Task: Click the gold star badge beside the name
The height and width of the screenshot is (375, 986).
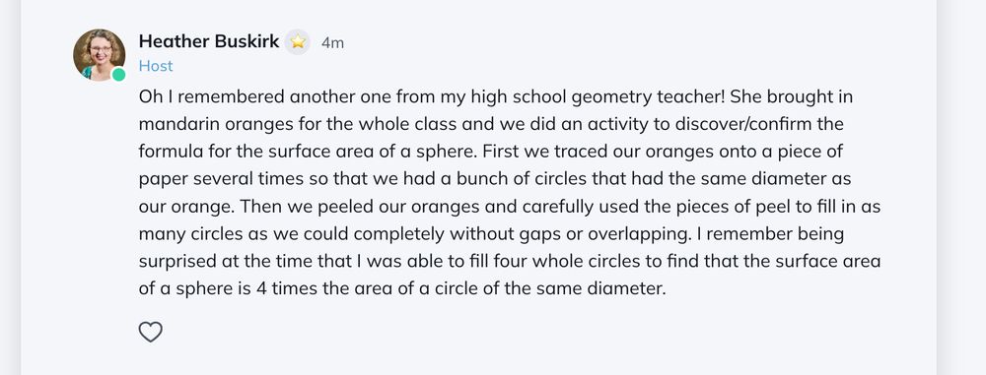Action: coord(298,42)
